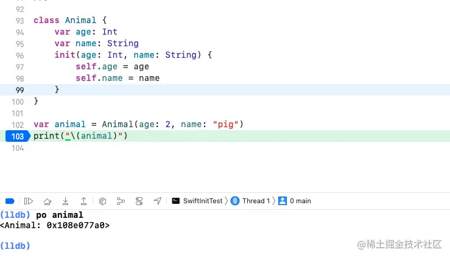Viewport: 450px width, 258px height.
Task: Click the empty (lldb) prompt input line
Action: tap(15, 246)
